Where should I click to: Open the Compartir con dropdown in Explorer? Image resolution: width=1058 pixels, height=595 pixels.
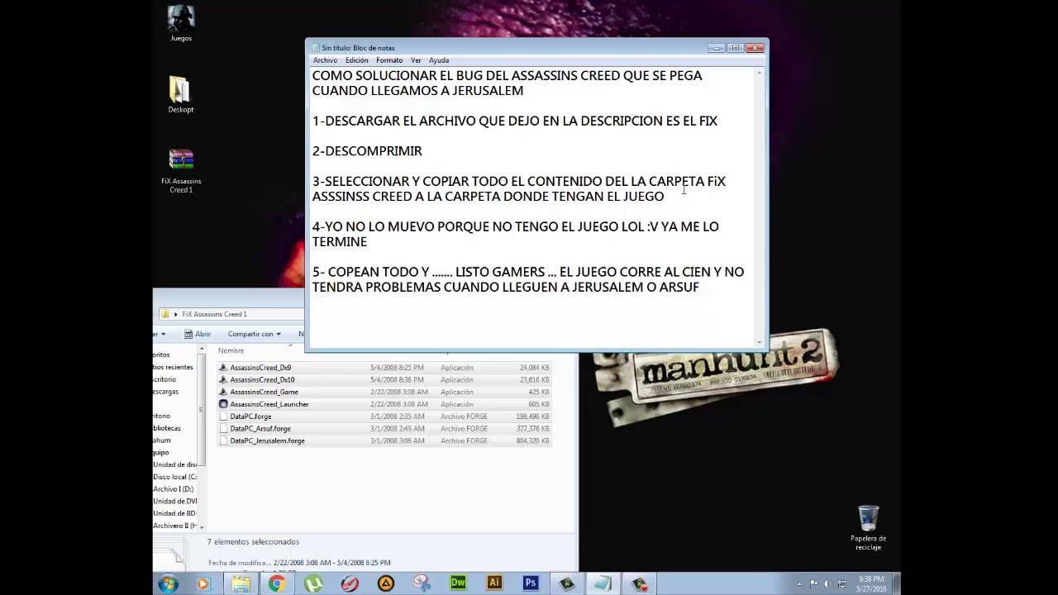pyautogui.click(x=254, y=334)
